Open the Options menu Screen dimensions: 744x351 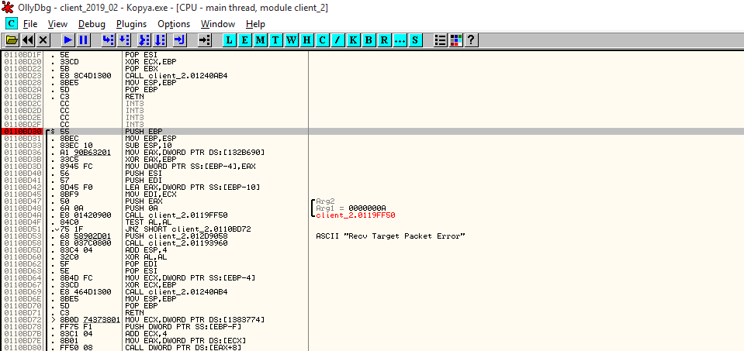174,24
